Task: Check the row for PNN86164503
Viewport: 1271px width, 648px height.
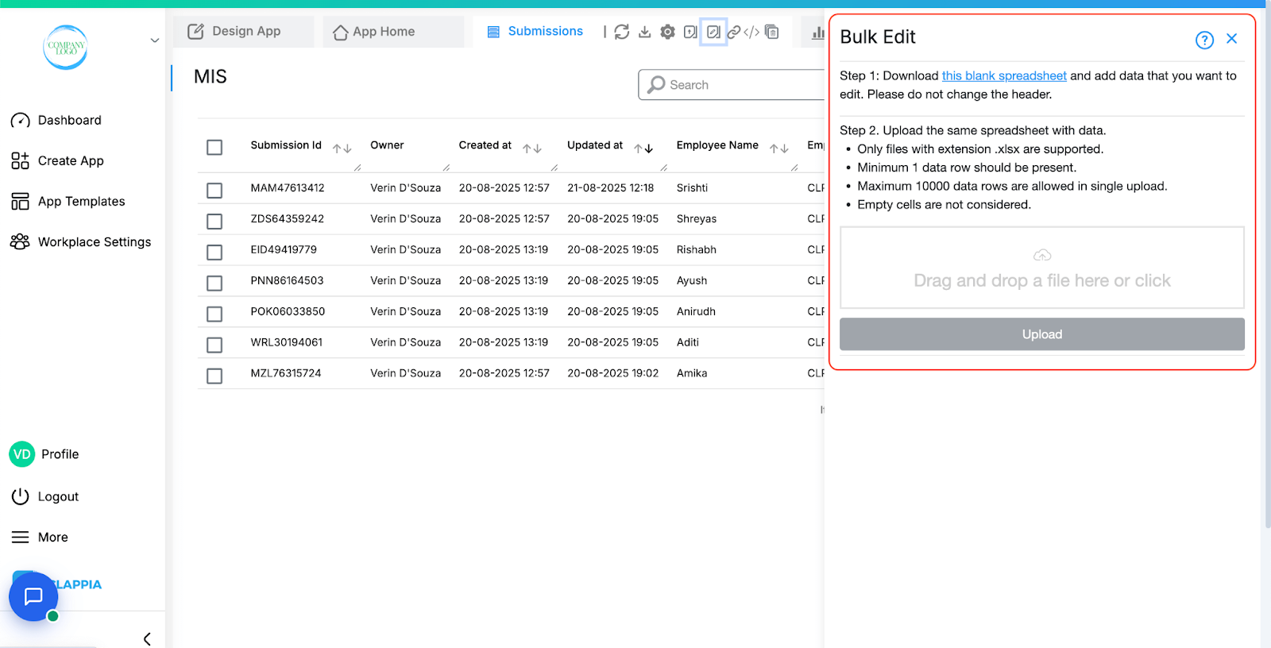Action: coord(214,283)
